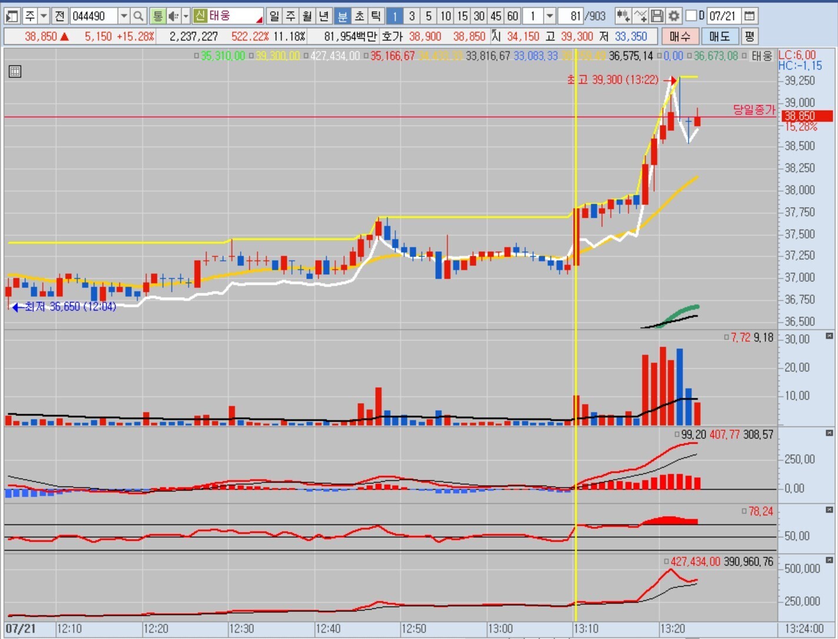Close the volume indicator panel

829,336
